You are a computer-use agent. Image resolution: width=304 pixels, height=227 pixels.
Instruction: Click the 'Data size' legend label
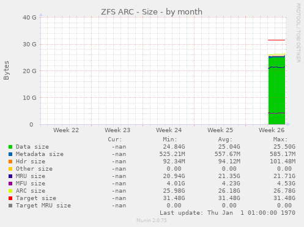pos(32,147)
